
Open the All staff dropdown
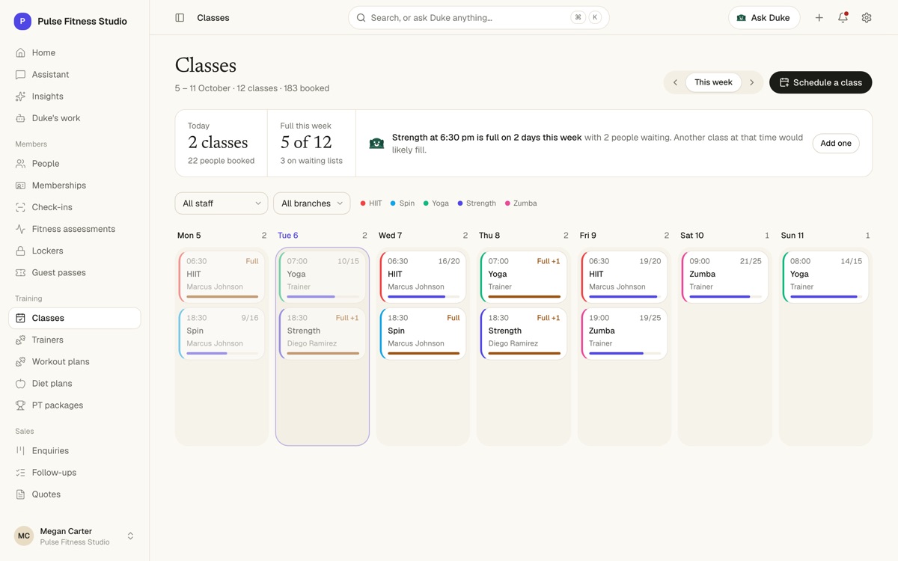pyautogui.click(x=222, y=203)
